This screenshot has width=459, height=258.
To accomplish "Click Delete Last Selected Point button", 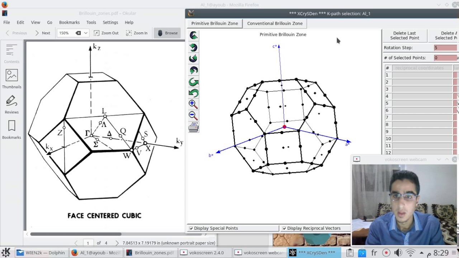I will pyautogui.click(x=404, y=35).
